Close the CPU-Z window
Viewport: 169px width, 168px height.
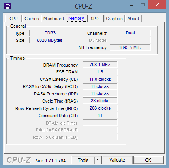(x=157, y=4)
